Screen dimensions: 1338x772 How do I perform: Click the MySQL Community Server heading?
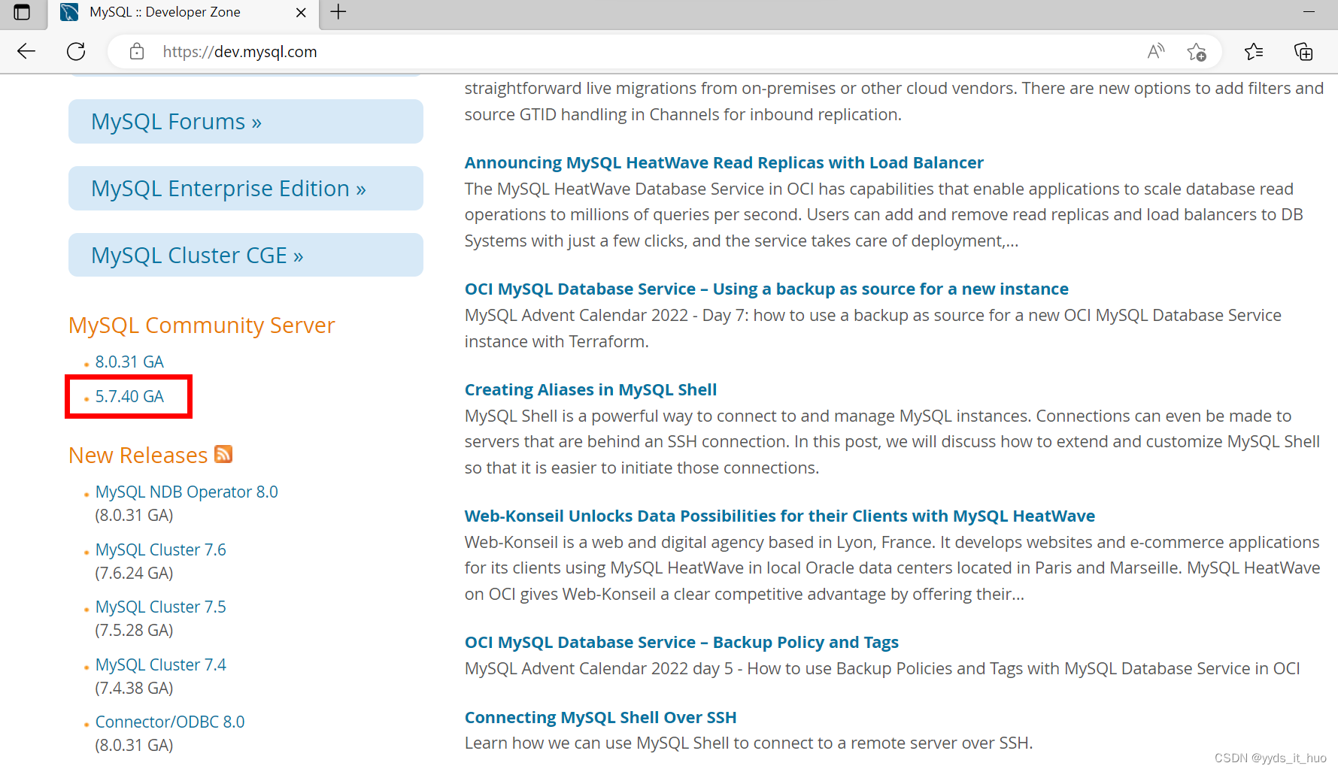[x=202, y=325]
